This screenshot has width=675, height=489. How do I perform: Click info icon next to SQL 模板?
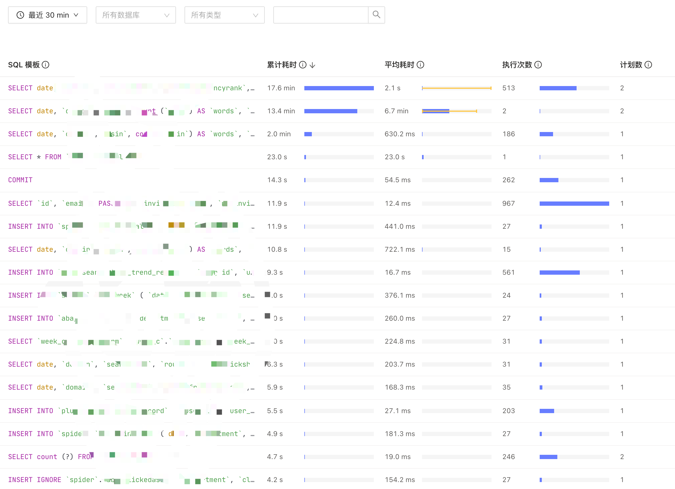(x=45, y=65)
